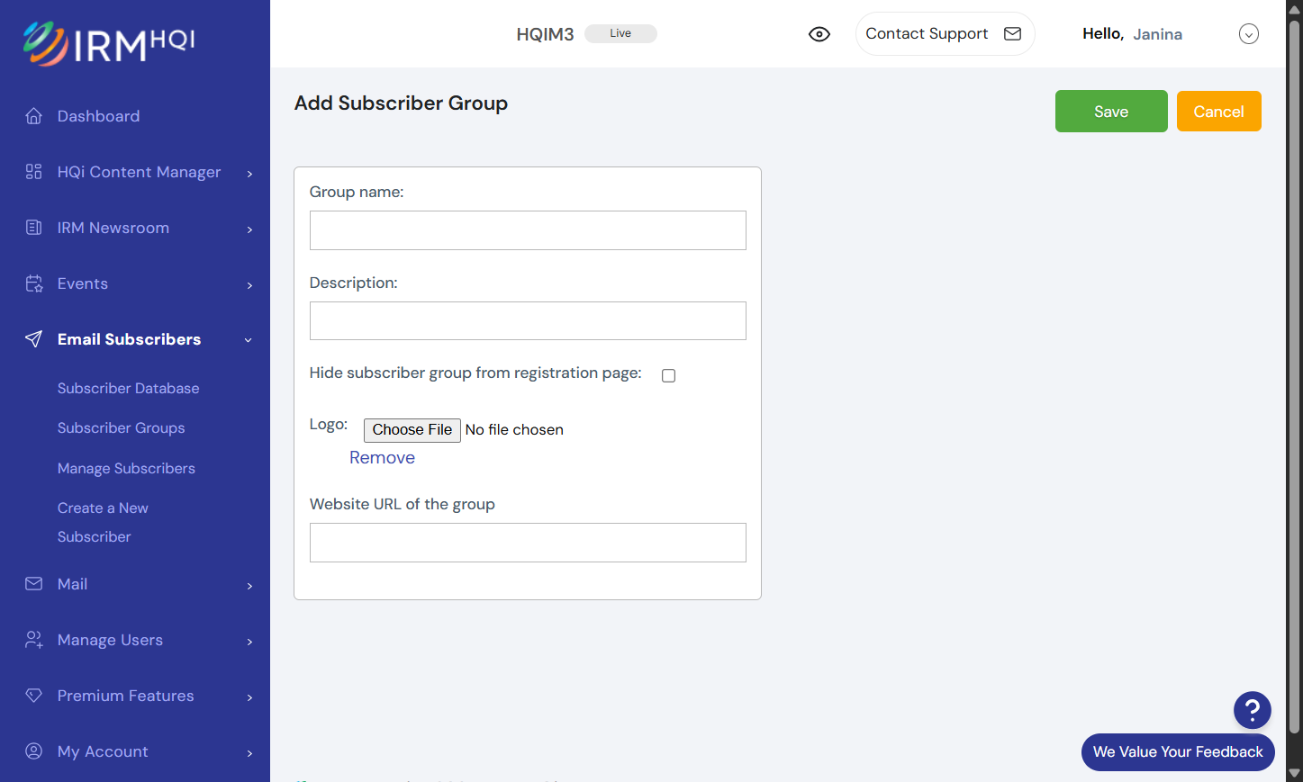Click the Premium Features diamond icon
Image resolution: width=1303 pixels, height=782 pixels.
[34, 696]
